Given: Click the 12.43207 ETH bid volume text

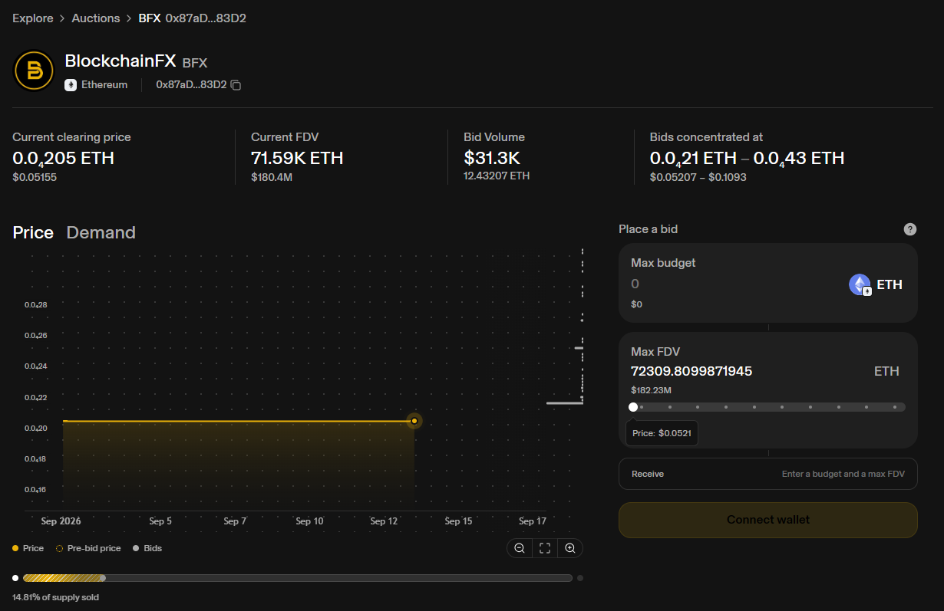Looking at the screenshot, I should click(x=497, y=176).
